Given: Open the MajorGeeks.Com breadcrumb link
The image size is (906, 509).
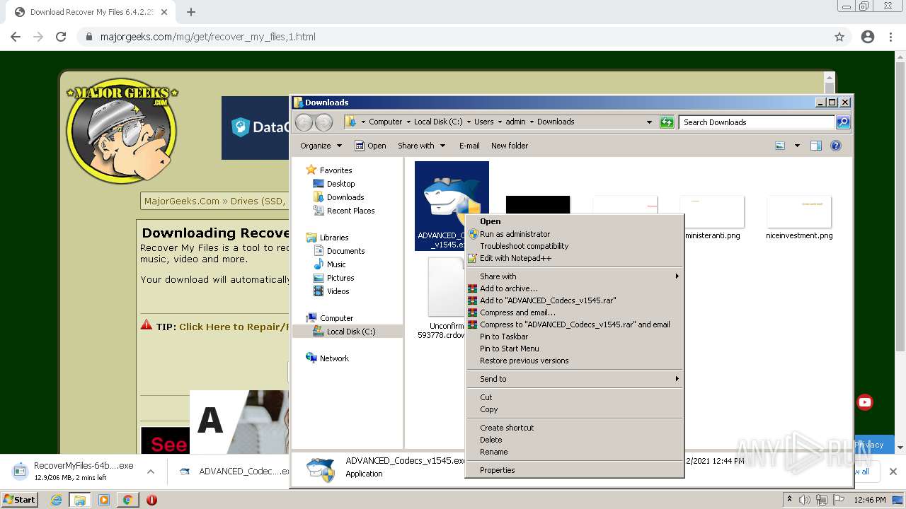Looking at the screenshot, I should (x=182, y=201).
